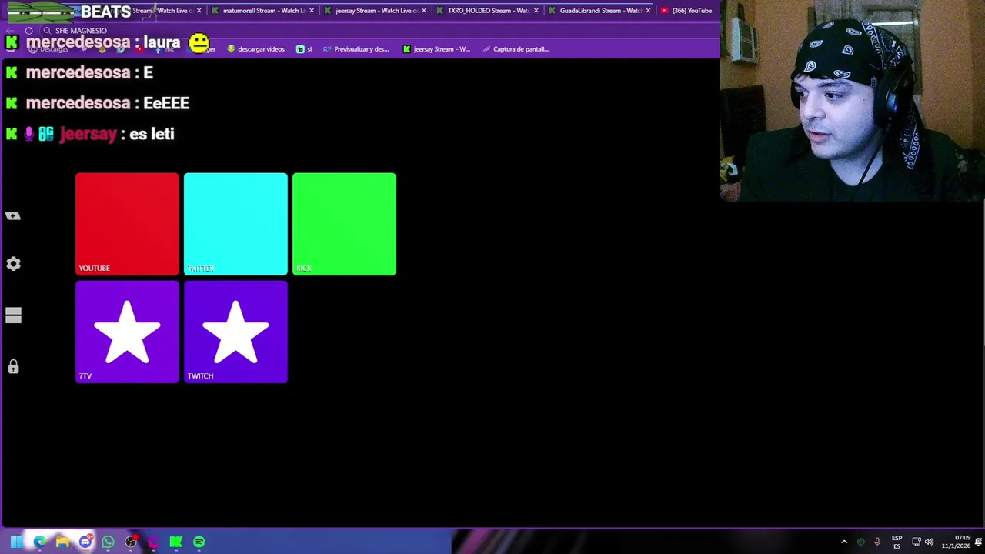
Task: Open the 'sl' bookmark
Action: pos(304,49)
